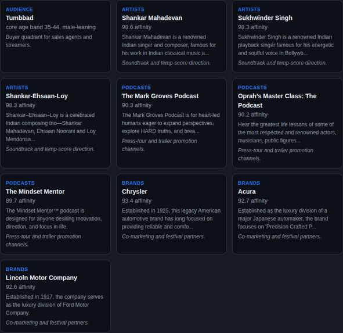
Task: Click press-tour note under Mark Groves Podcast
Action: 160,145
